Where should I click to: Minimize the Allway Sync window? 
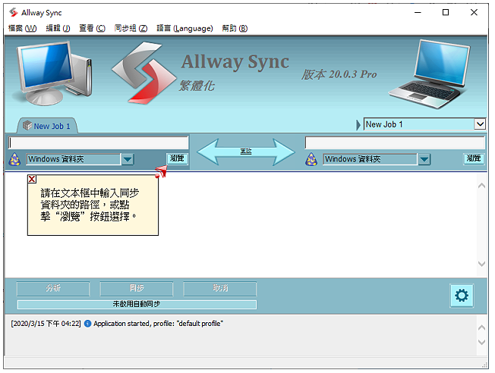click(x=418, y=13)
